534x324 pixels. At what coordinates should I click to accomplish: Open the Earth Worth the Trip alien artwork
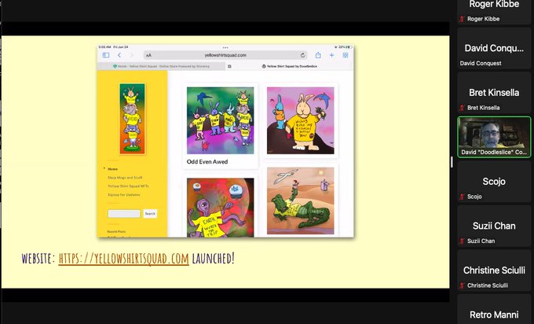221,208
